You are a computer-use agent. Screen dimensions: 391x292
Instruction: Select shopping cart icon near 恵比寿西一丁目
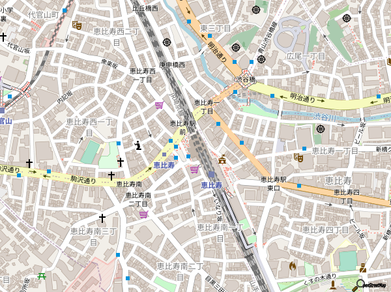[x=159, y=105]
